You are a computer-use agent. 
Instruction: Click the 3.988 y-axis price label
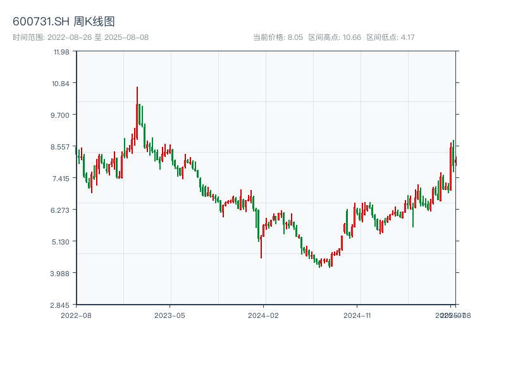pyautogui.click(x=61, y=274)
